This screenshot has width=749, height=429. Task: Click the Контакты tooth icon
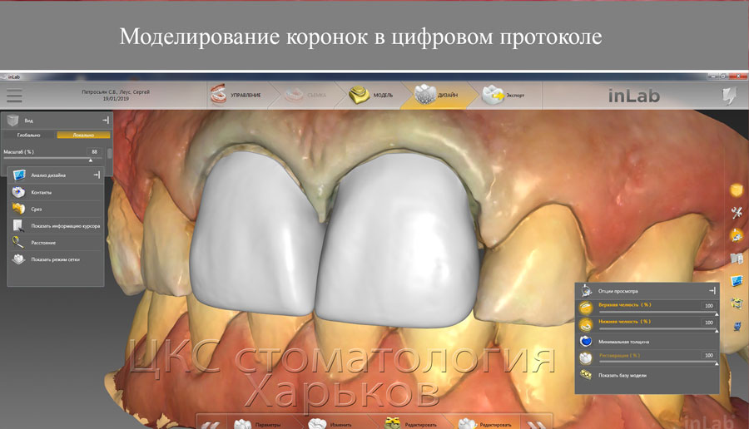[x=18, y=192]
